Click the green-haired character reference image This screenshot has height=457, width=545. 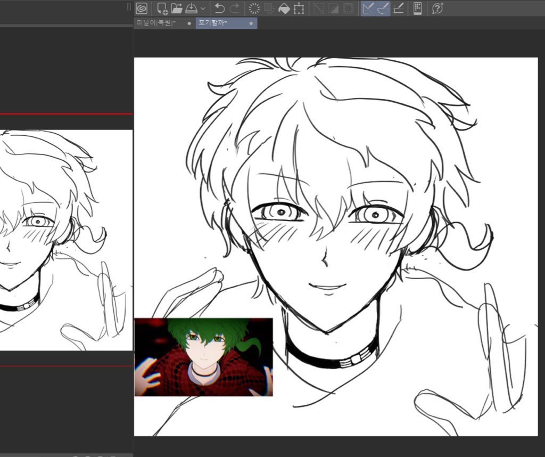(204, 357)
